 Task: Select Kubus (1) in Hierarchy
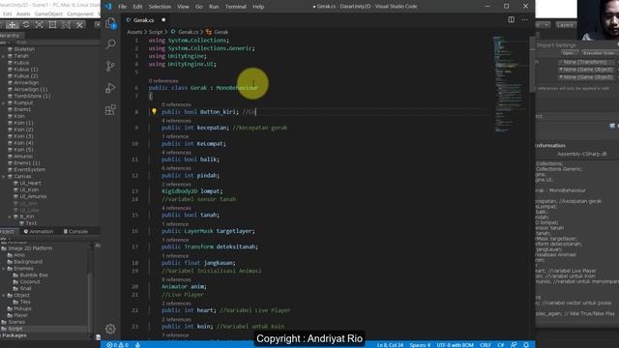[x=26, y=70]
